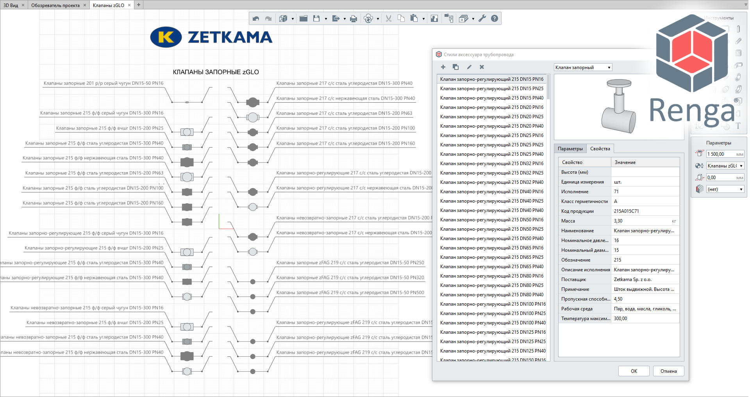Image resolution: width=750 pixels, height=397 pixels.
Task: Select the Column tool in tools panel
Action: click(x=738, y=29)
